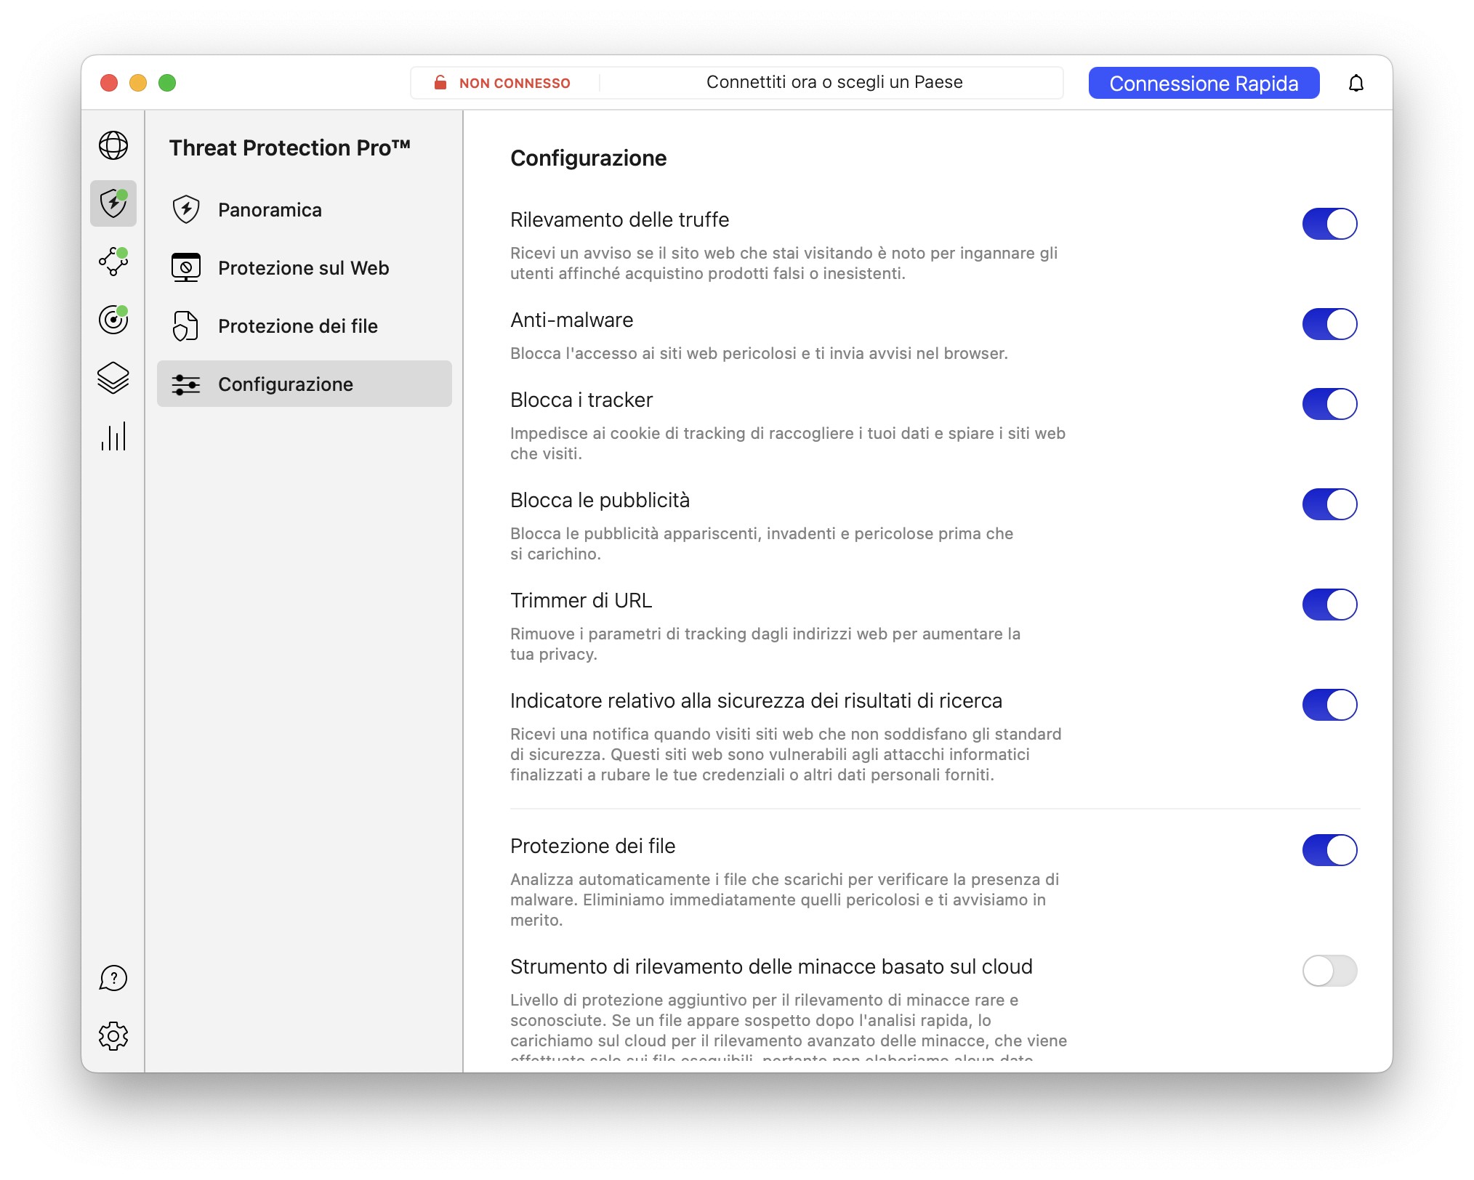Select the layers icon in the sidebar

(x=113, y=378)
